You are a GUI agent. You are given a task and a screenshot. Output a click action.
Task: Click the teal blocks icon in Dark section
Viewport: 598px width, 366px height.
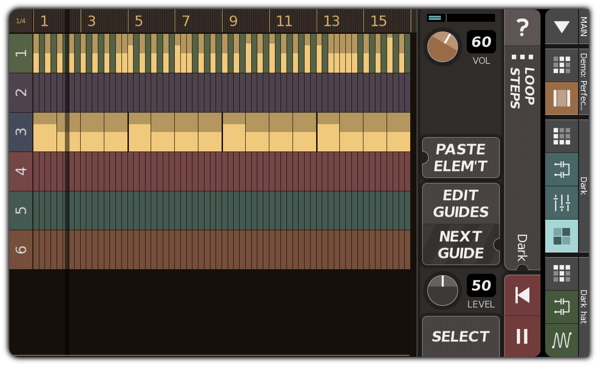click(561, 235)
